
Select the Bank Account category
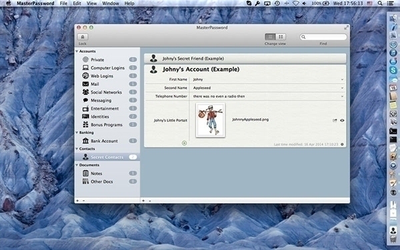[x=104, y=141]
